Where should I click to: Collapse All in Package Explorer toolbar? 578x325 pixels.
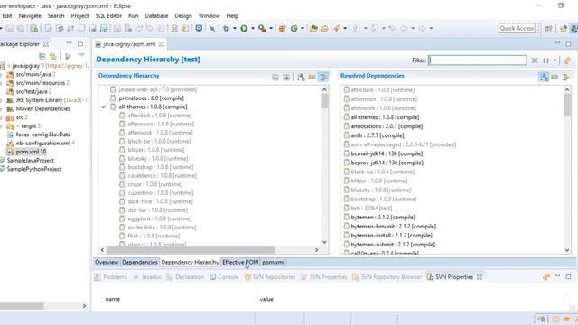click(x=42, y=56)
